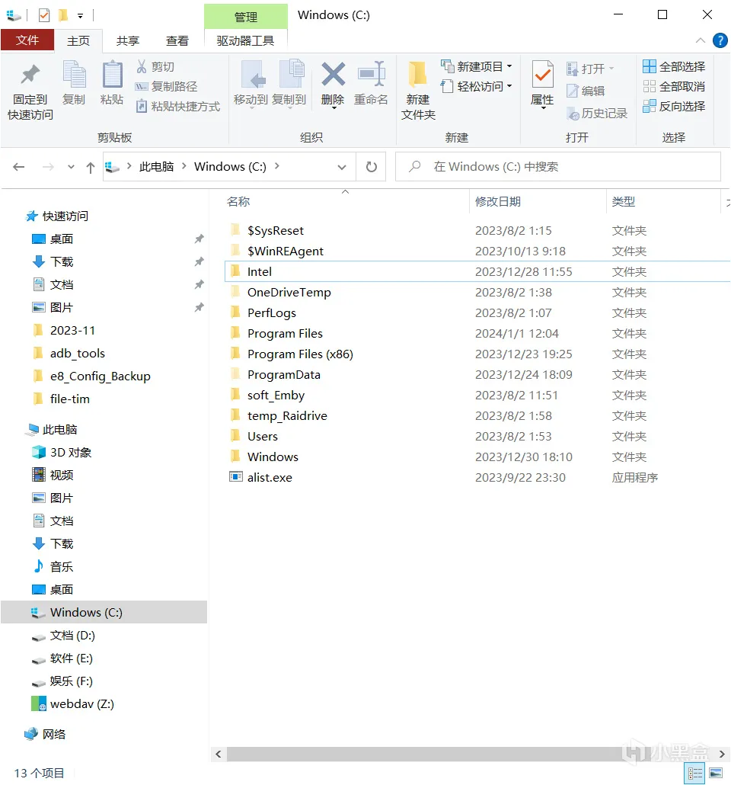
Task: Go up one level with the up arrow
Action: [x=90, y=167]
